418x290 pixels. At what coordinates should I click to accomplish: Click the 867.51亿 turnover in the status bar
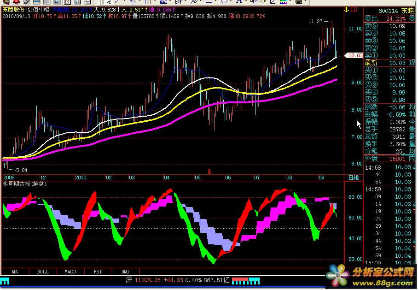pos(216,280)
